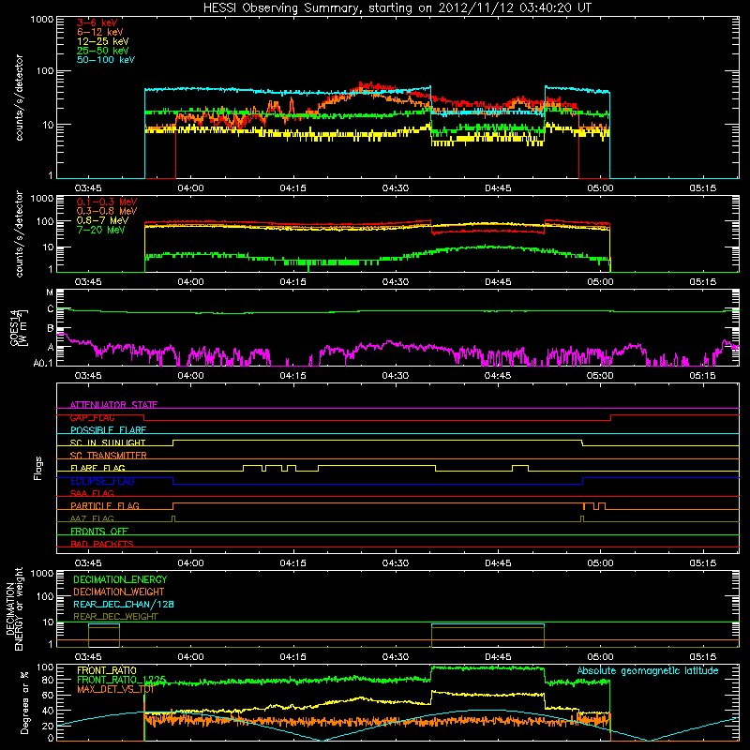Select the FLARE_FLAG label

[x=97, y=468]
